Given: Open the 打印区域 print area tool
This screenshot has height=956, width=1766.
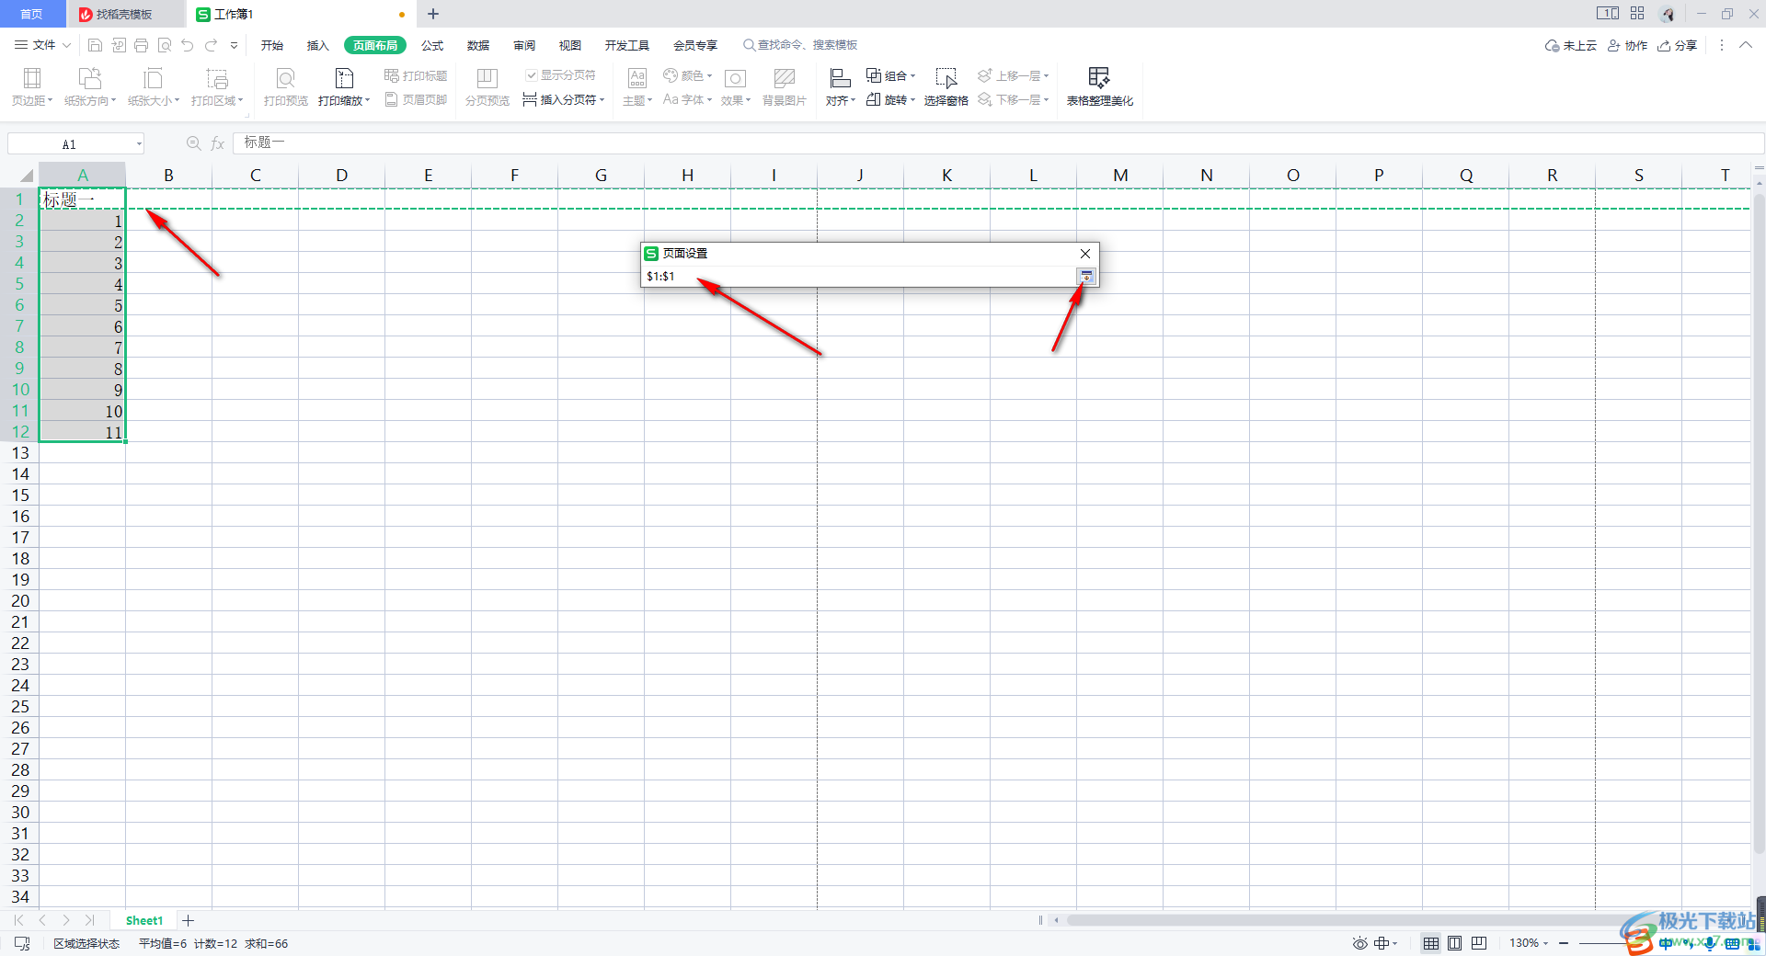Looking at the screenshot, I should [x=217, y=87].
